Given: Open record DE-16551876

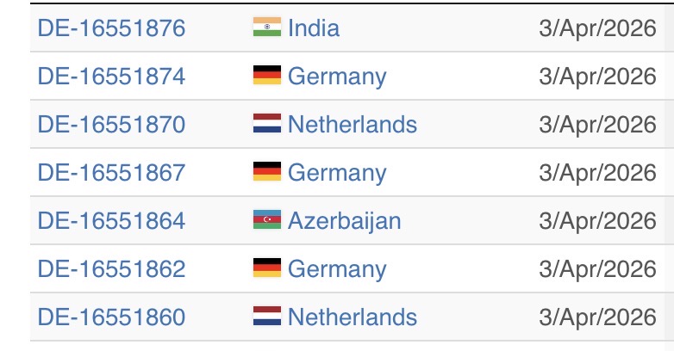Looking at the screenshot, I should tap(111, 28).
